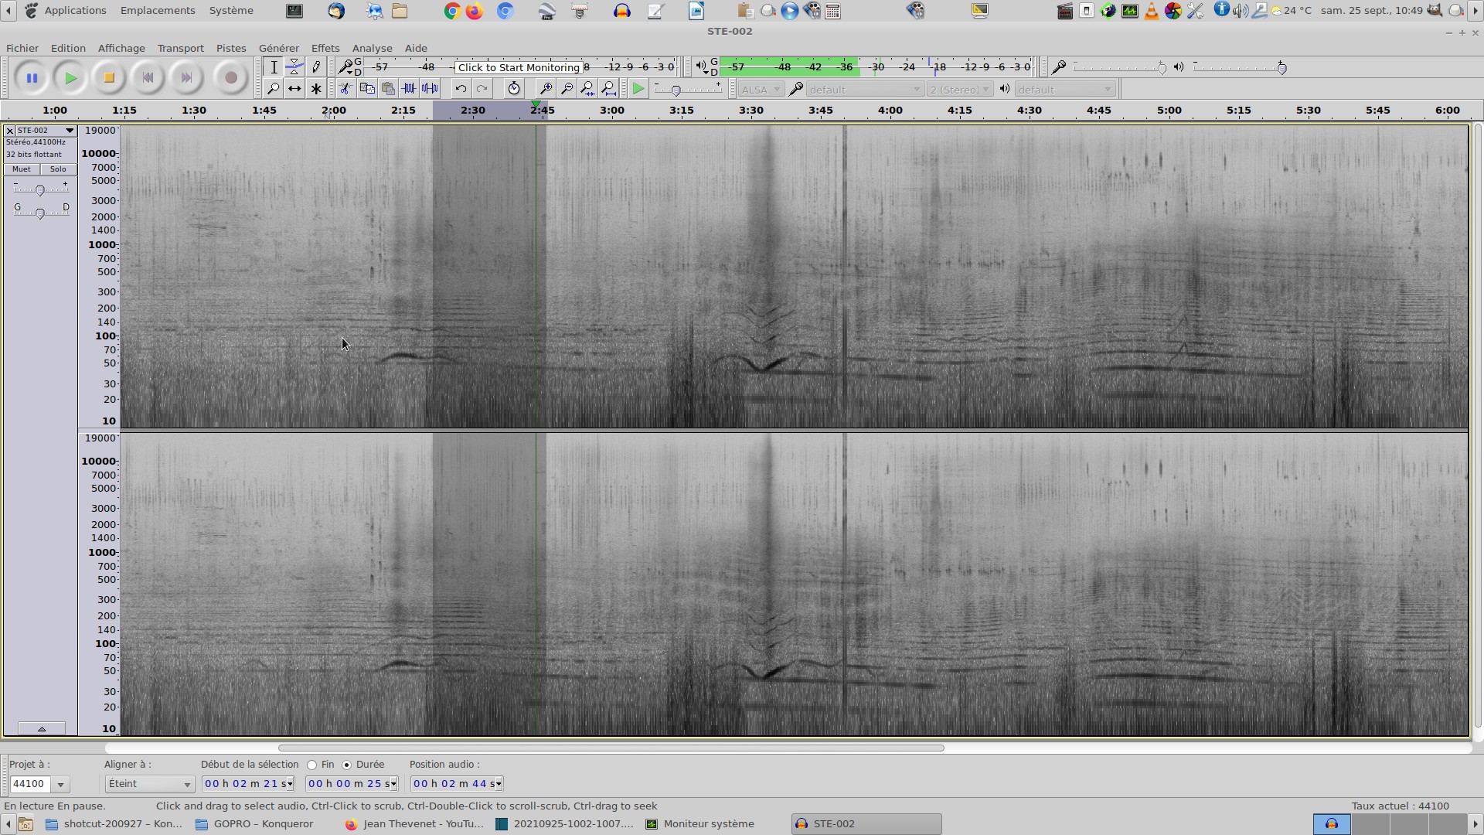Mute the STE-002 track
Image resolution: width=1484 pixels, height=835 pixels.
coord(22,169)
